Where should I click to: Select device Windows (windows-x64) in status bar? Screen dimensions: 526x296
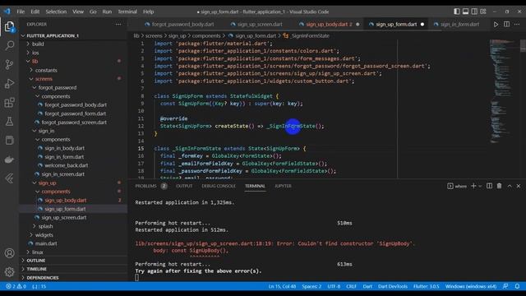tap(471, 286)
